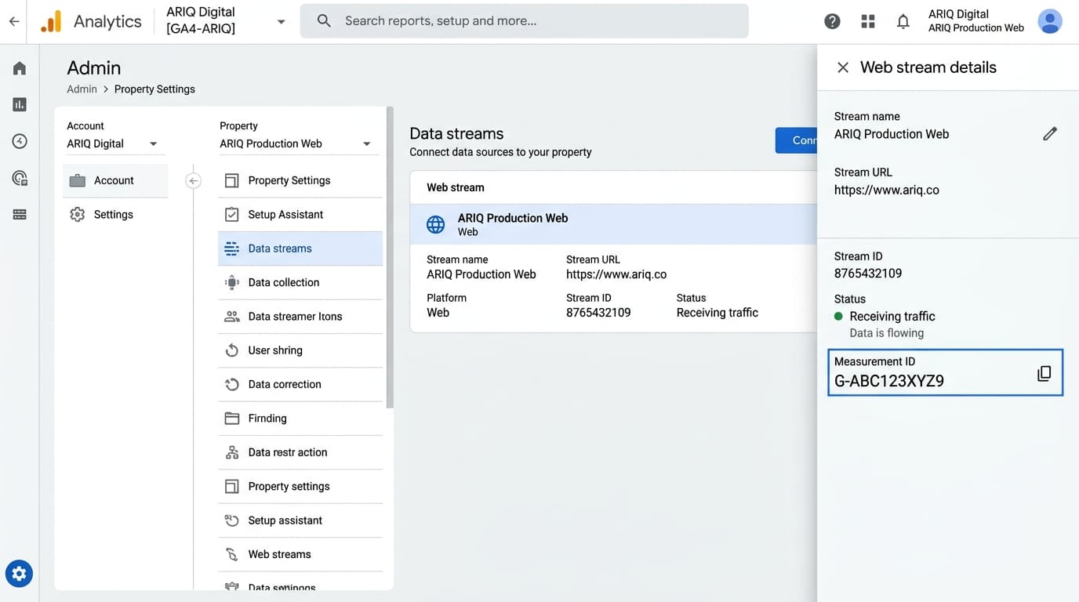The height and width of the screenshot is (602, 1079).
Task: Open Data collection menu item
Action: pyautogui.click(x=300, y=282)
